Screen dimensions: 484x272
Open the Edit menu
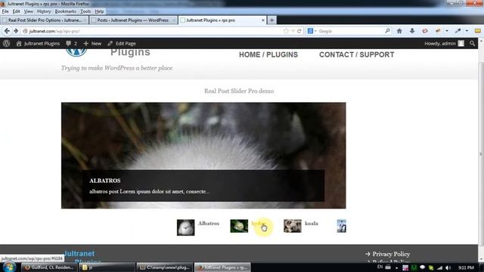pyautogui.click(x=17, y=11)
